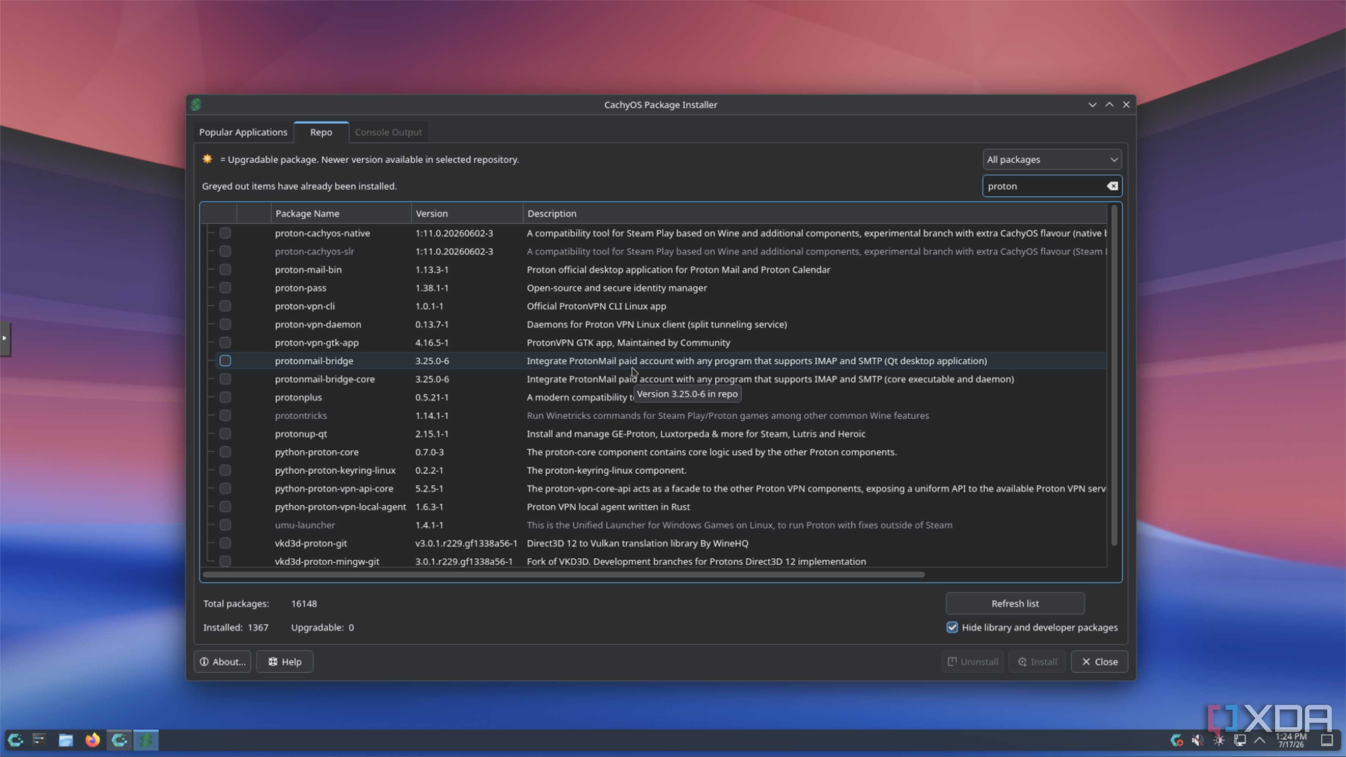This screenshot has height=757, width=1346.
Task: Switch to Popular Applications tab
Action: pos(243,132)
